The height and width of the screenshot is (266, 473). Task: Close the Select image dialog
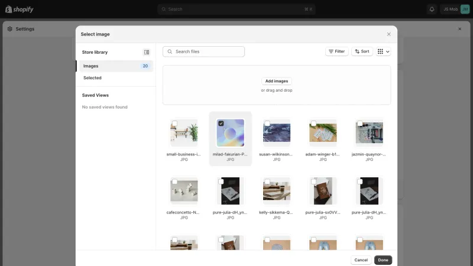[x=388, y=34]
